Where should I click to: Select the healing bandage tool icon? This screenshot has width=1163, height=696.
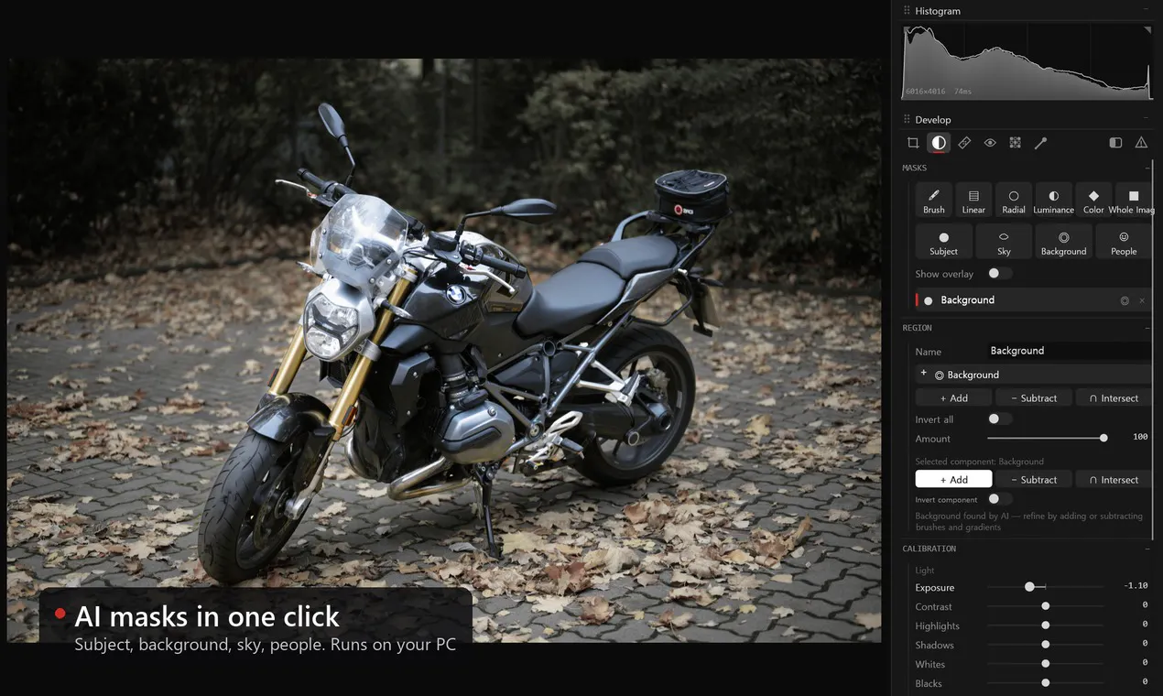pyautogui.click(x=964, y=143)
